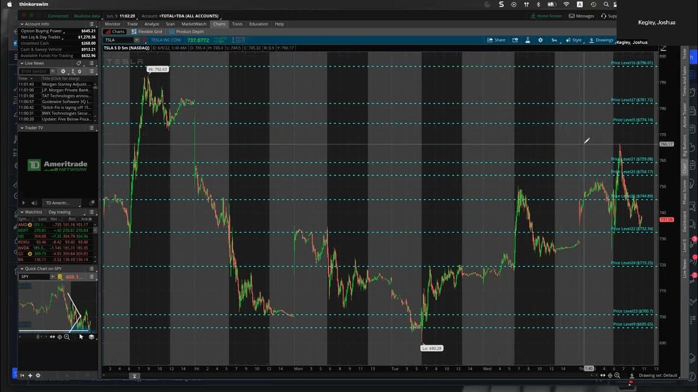Switch to the Monitor tab
The image size is (698, 392).
point(112,24)
